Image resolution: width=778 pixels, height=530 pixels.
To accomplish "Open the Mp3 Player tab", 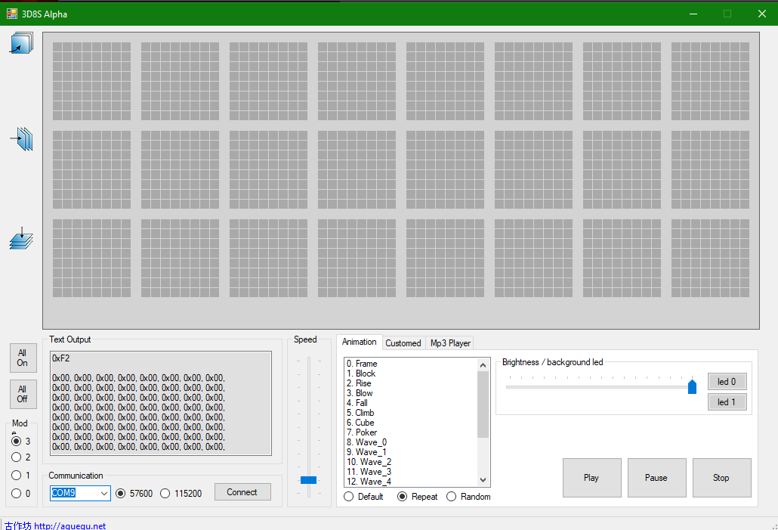I will (450, 342).
